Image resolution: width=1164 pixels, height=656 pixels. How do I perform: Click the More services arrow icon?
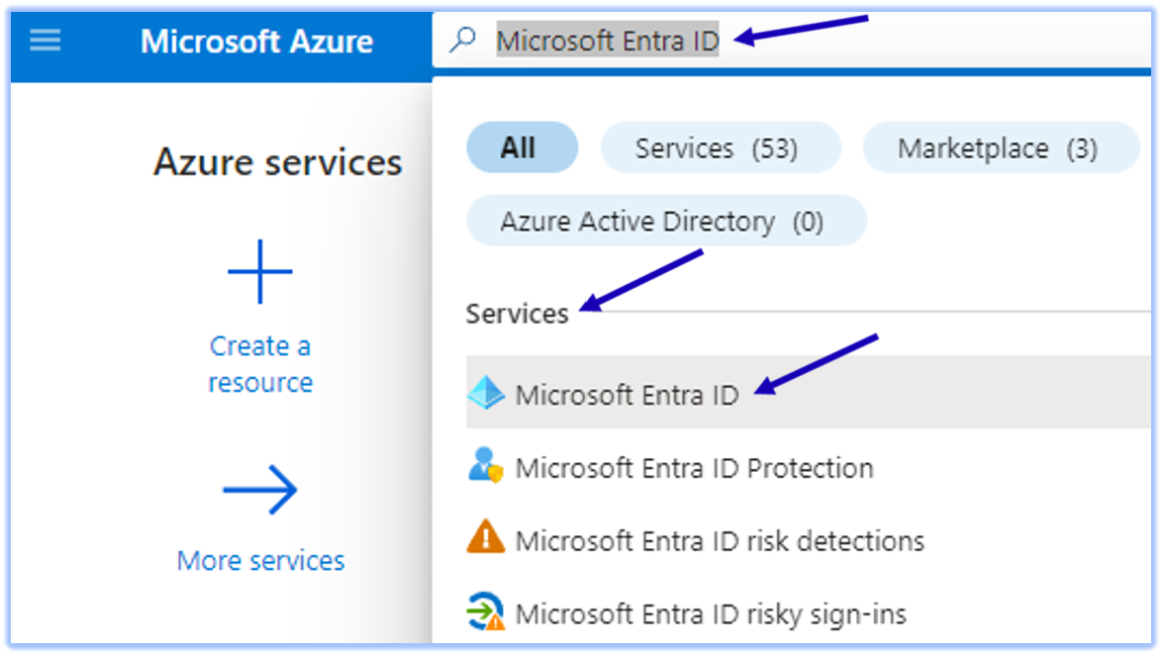[259, 487]
